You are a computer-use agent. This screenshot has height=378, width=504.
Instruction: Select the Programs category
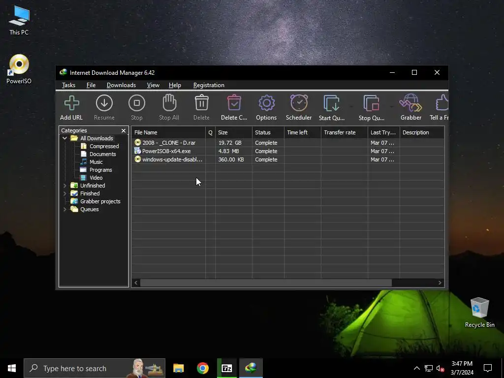[100, 170]
